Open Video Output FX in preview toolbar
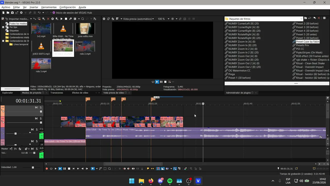The width and height of the screenshot is (330, 186). pos(113,19)
